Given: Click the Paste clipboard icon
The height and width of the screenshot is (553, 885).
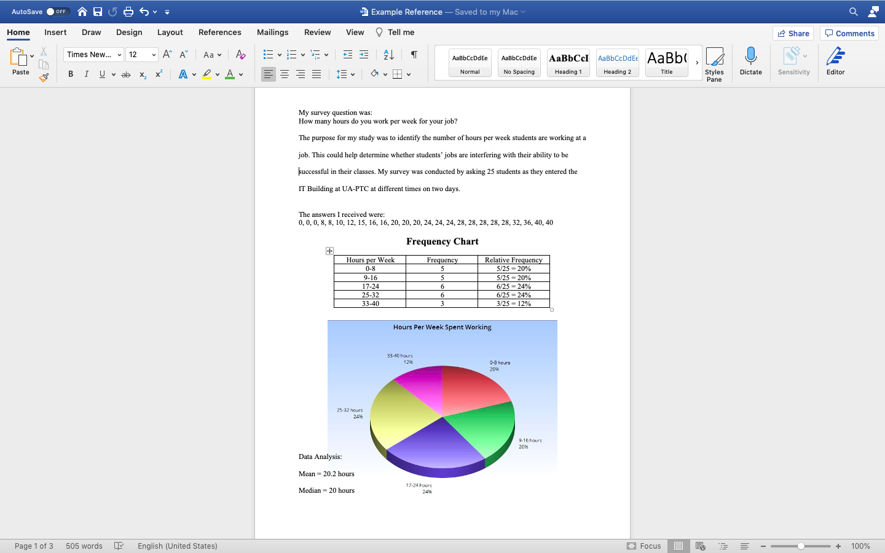Looking at the screenshot, I should (18, 57).
